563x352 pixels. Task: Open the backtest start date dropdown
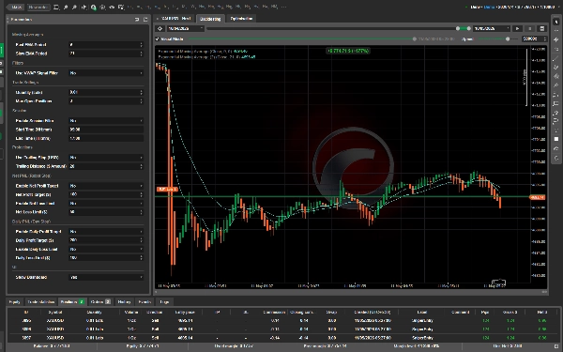point(185,28)
